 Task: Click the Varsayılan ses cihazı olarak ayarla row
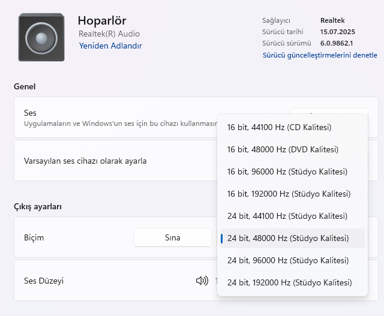(x=85, y=161)
